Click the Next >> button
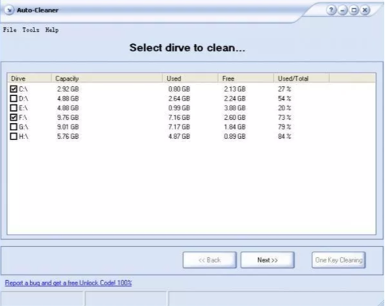Image resolution: width=385 pixels, height=306 pixels. tap(267, 260)
